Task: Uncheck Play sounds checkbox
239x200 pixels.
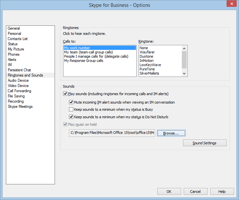Action: (x=65, y=94)
